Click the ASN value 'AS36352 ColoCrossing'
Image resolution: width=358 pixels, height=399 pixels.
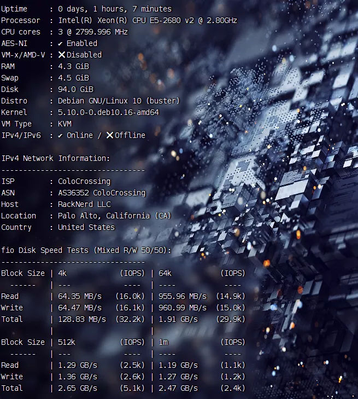(102, 193)
